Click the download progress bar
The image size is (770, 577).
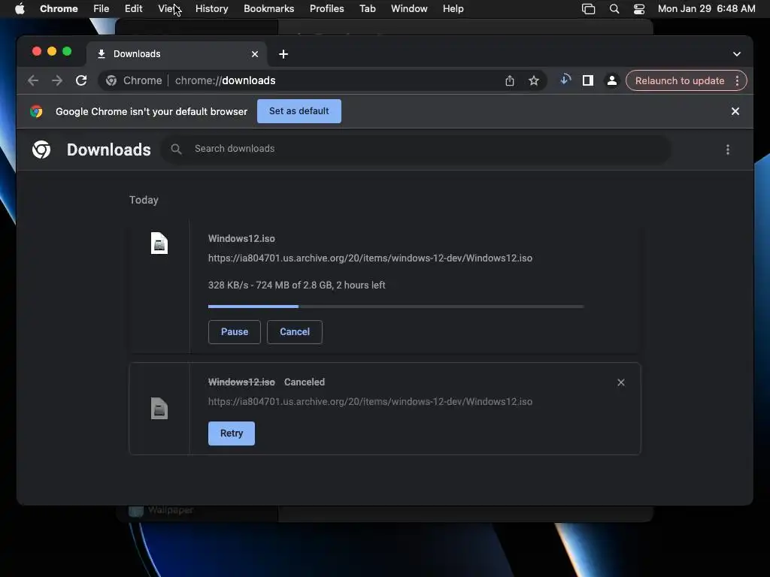pos(396,307)
